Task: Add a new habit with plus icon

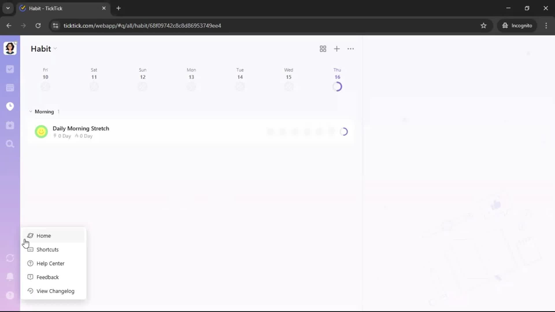Action: point(337,49)
